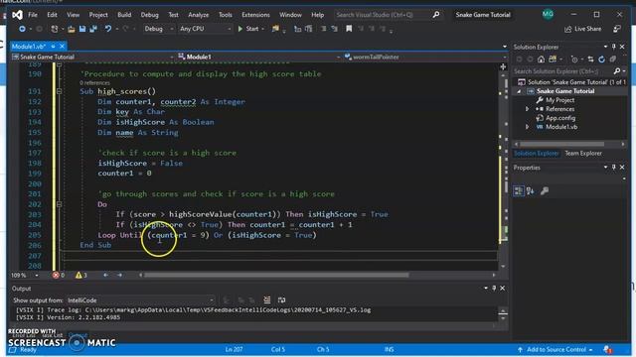
Task: Click the Solution Explorer search magnifier icon
Action: tap(616, 71)
